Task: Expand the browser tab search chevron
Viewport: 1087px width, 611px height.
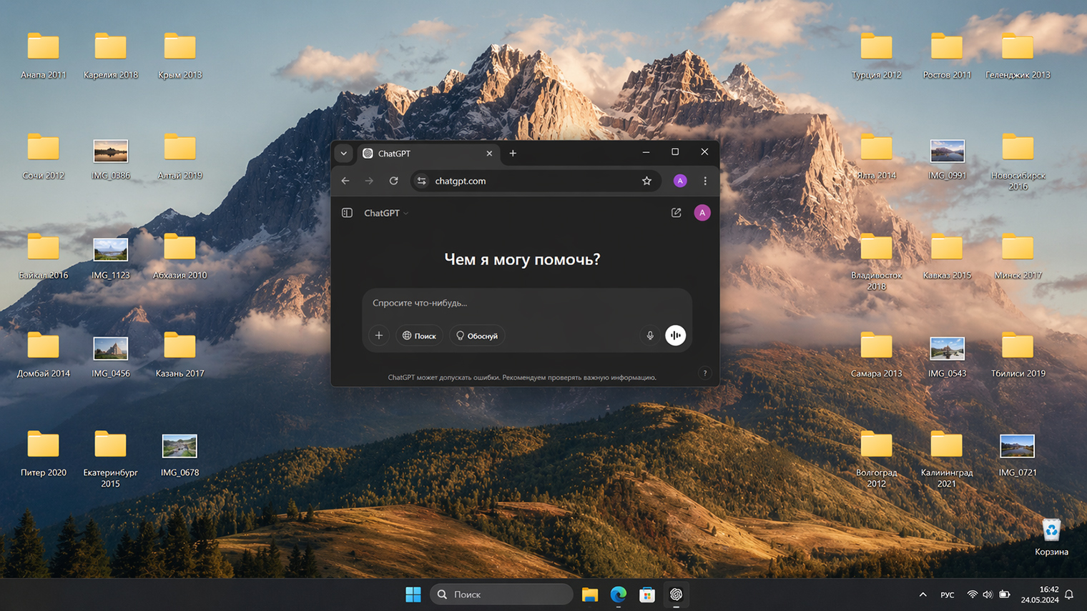Action: (343, 153)
